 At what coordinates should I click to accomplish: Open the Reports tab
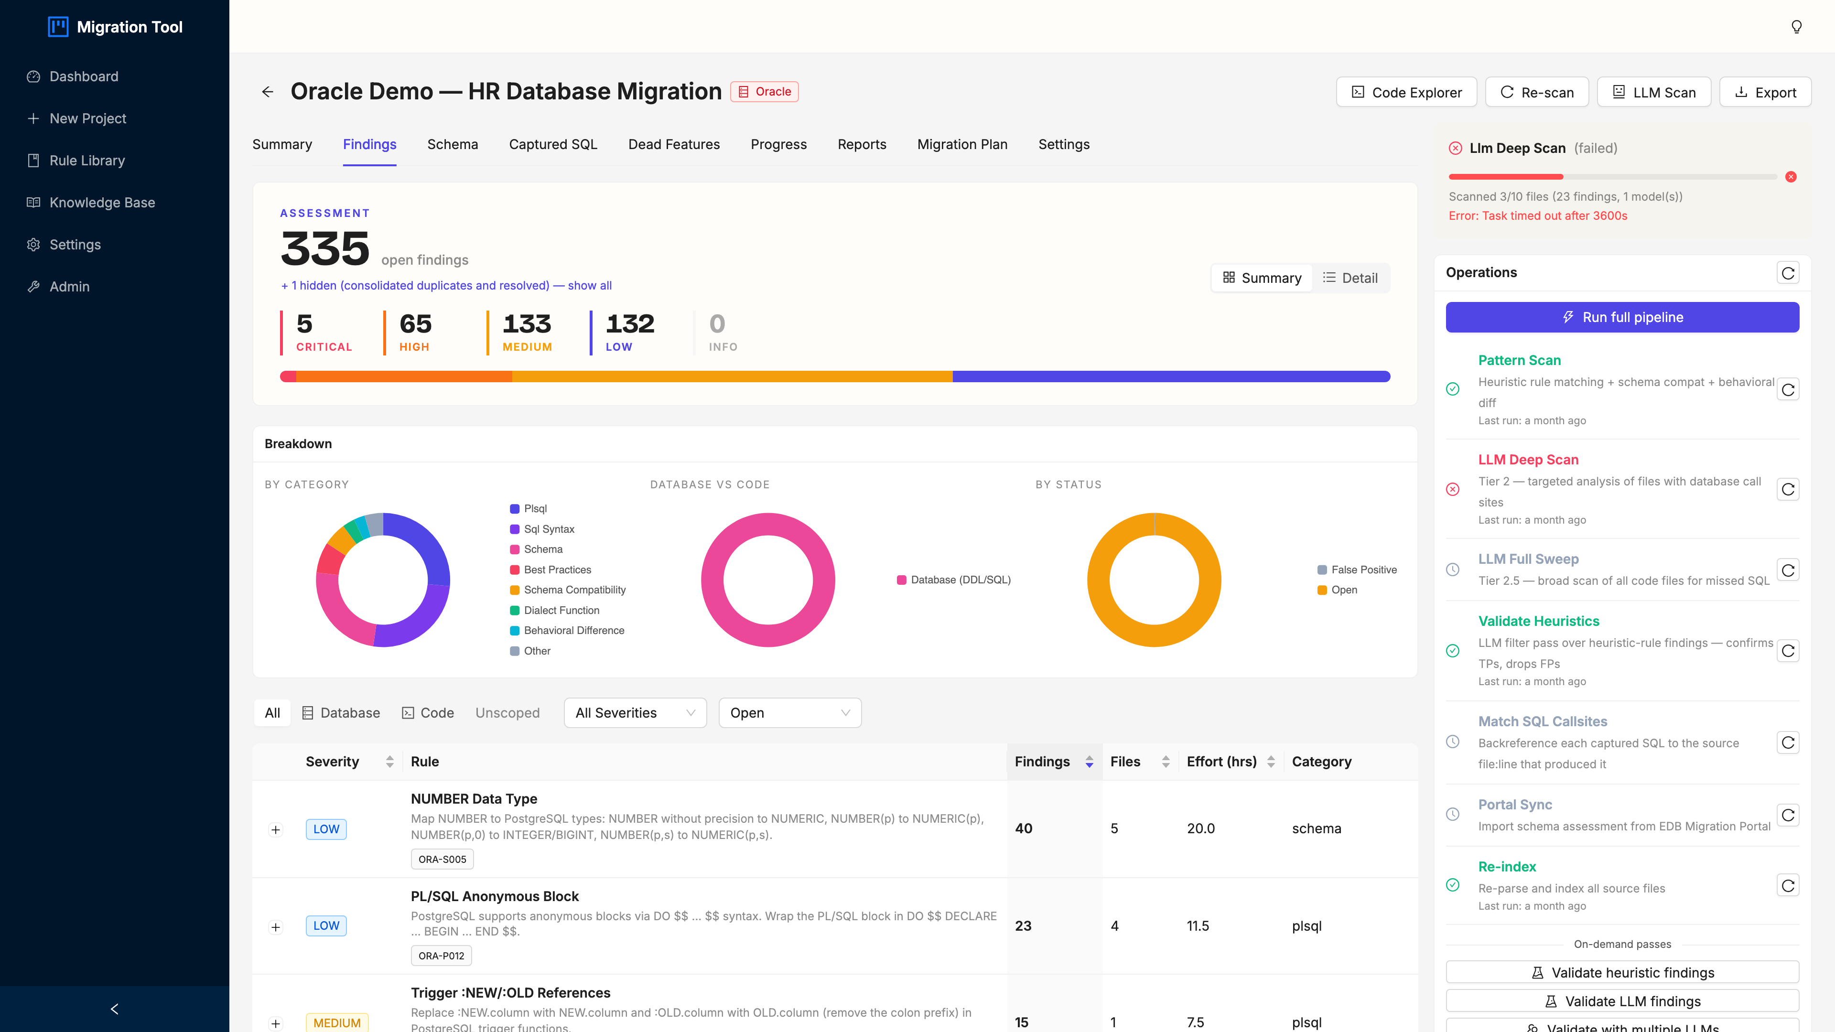862,145
